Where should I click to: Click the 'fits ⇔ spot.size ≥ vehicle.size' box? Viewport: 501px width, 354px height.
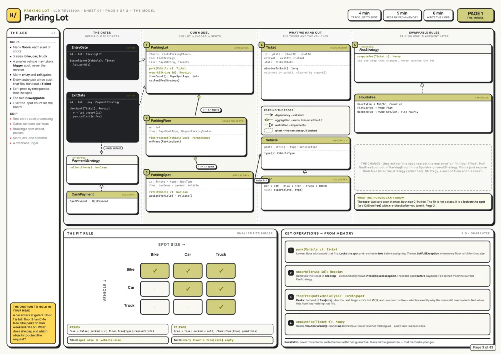118,340
